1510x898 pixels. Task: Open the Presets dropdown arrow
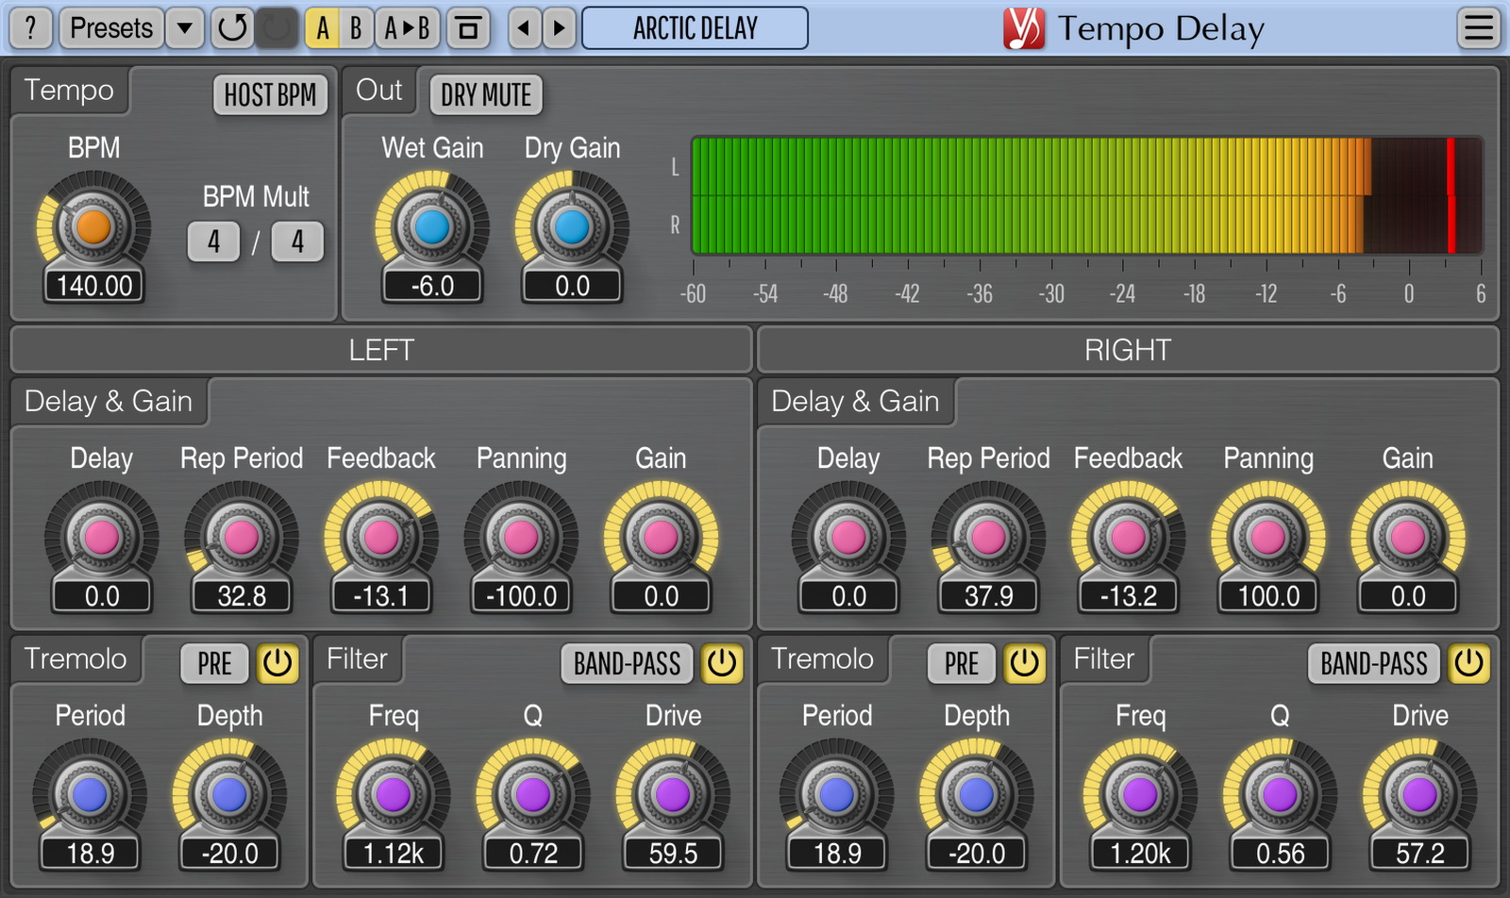[185, 28]
